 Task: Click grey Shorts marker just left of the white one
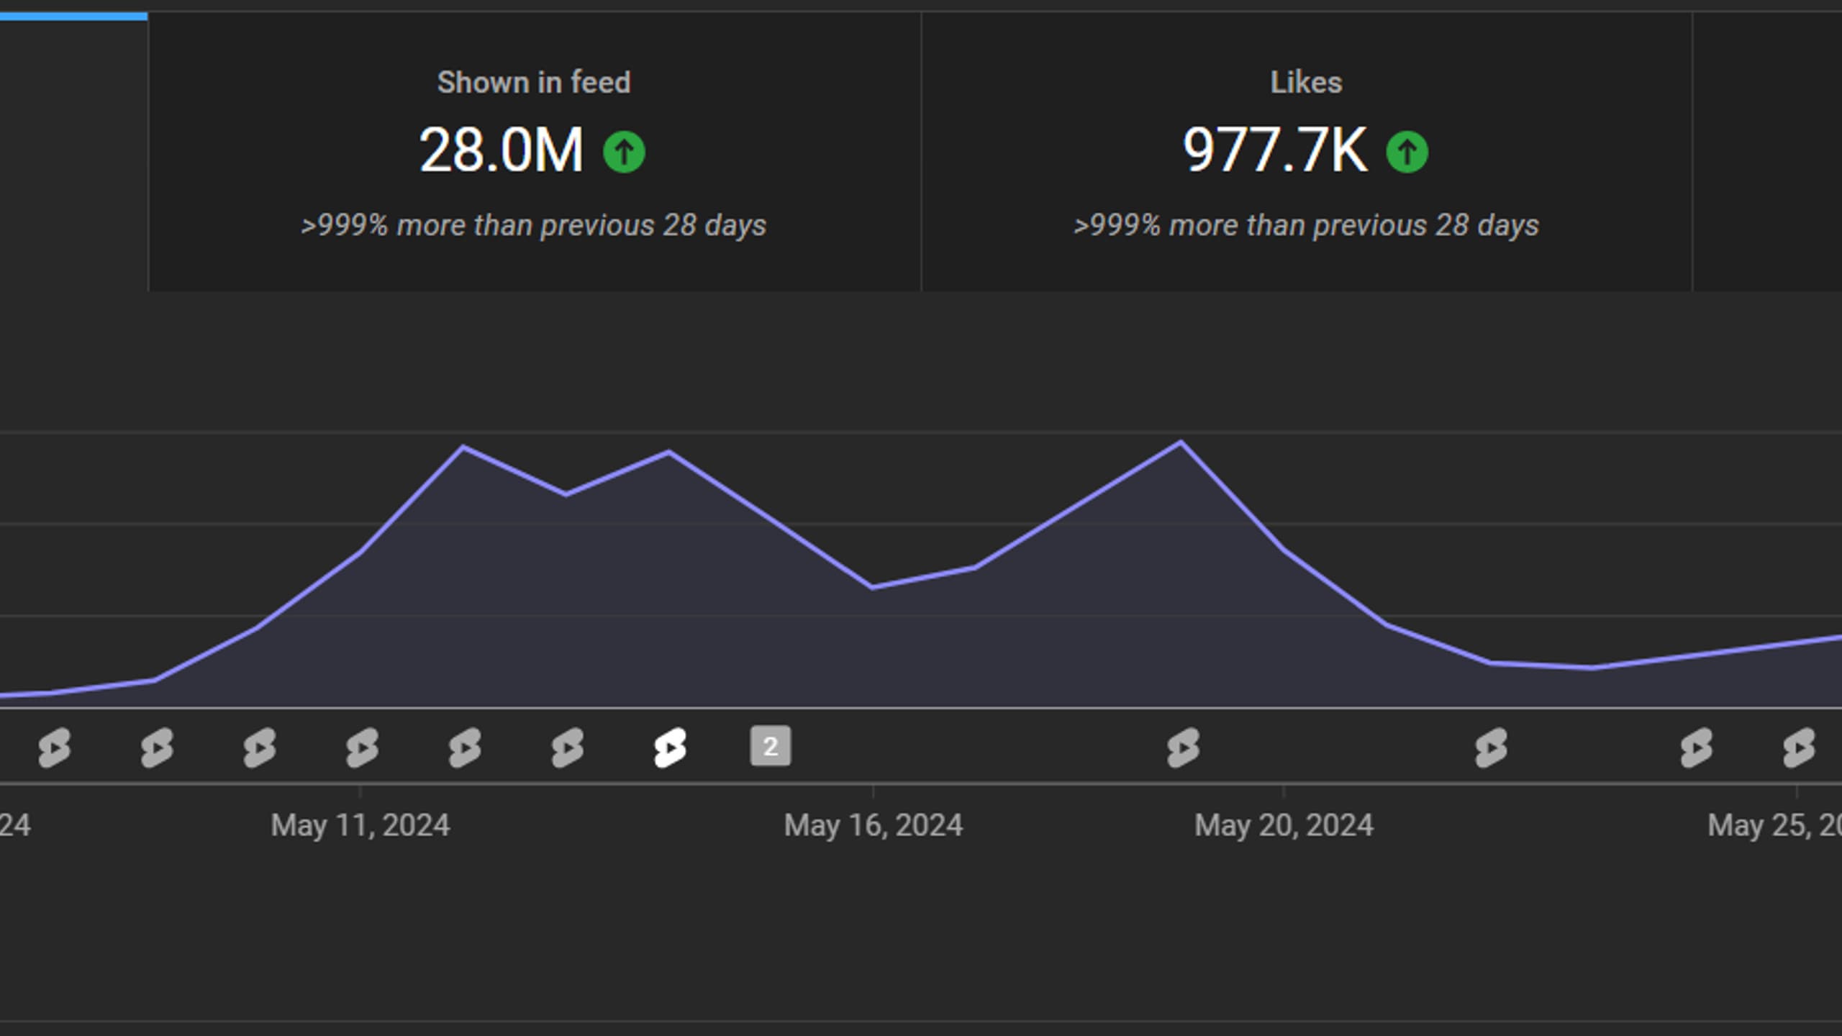pos(568,748)
